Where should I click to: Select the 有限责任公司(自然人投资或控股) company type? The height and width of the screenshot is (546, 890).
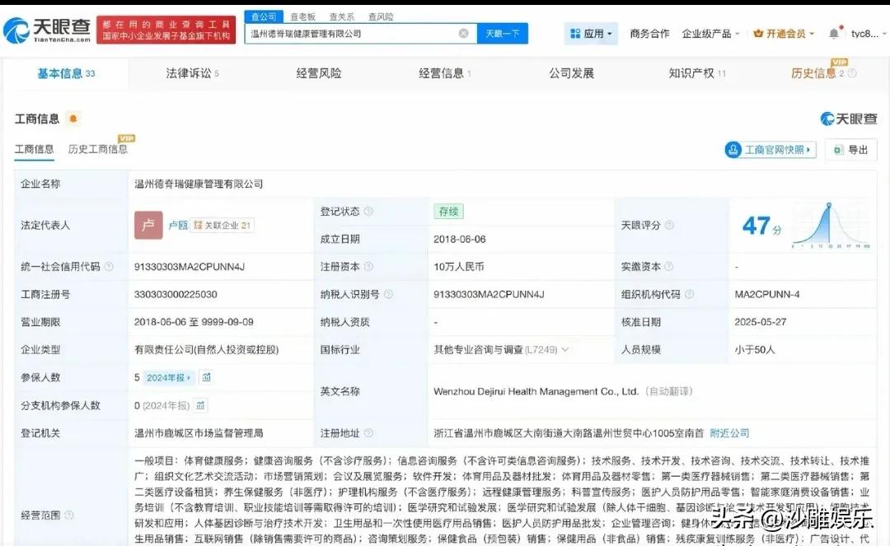click(207, 350)
